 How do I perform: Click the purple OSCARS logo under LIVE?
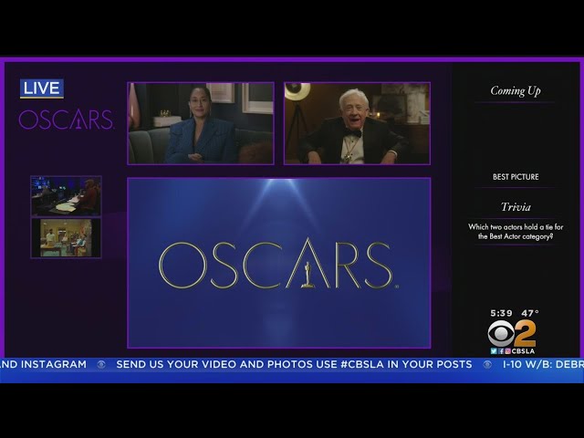pyautogui.click(x=67, y=120)
